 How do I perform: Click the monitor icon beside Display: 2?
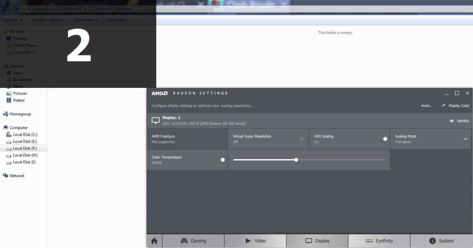(x=156, y=120)
